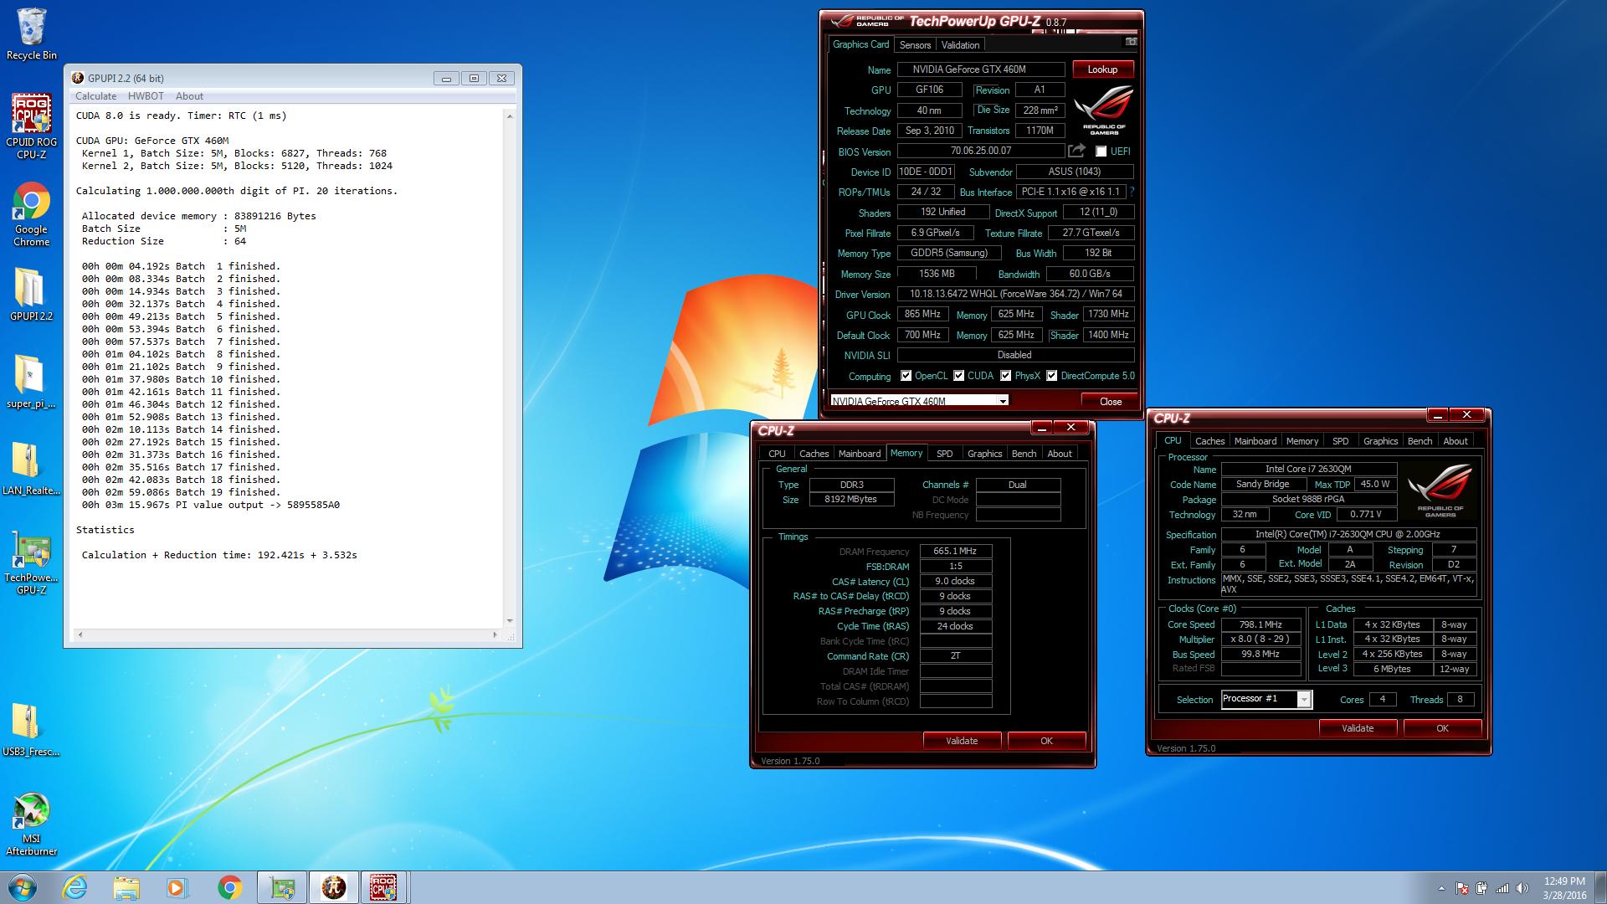
Task: Open the About menu in GPUPI
Action: coord(189,96)
